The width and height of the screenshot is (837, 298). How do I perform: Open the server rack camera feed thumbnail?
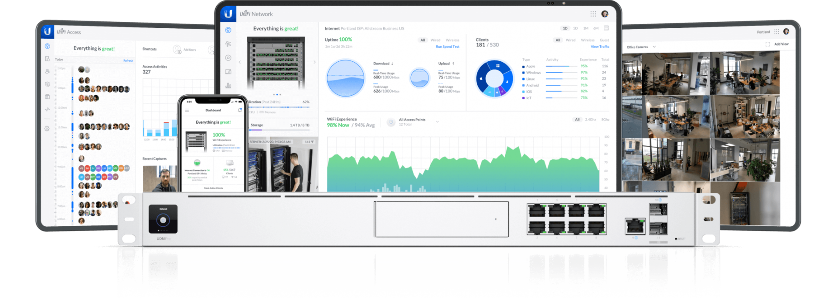[745, 203]
